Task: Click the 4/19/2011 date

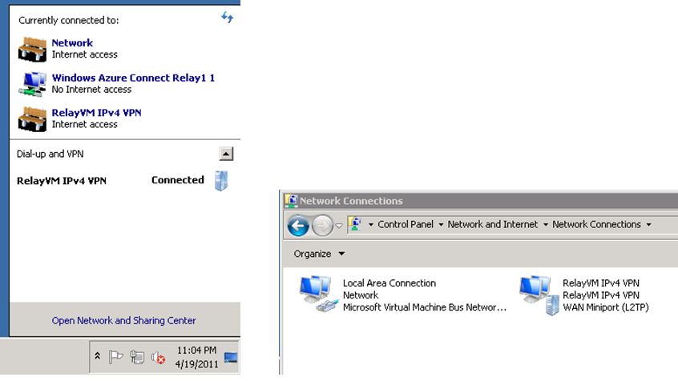Action: coord(196,364)
